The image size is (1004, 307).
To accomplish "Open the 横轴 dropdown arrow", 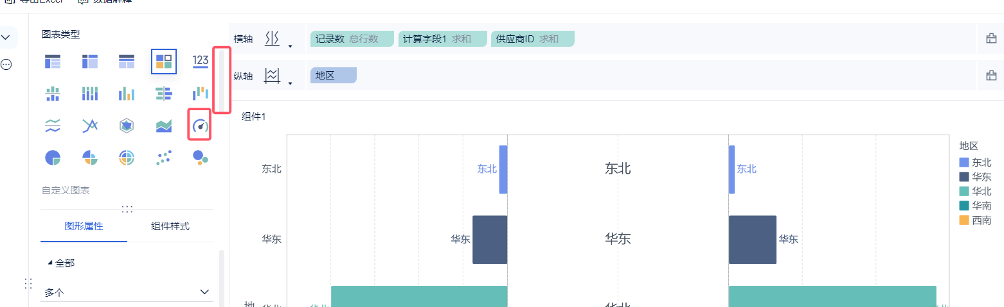I will [290, 46].
